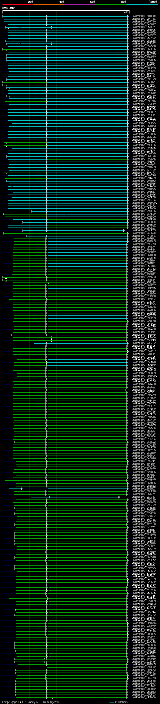160x704 pixels.
Task: Select the UniRef100_Q8LK59 label
Action: (x=143, y=68)
